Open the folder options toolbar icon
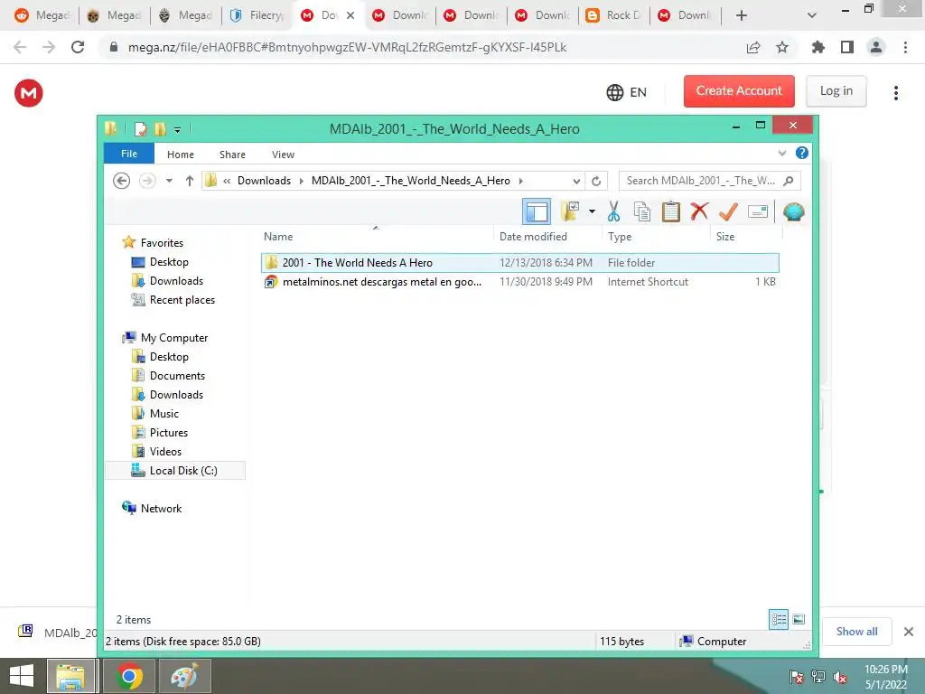Screen dimensions: 925x694 (x=570, y=211)
